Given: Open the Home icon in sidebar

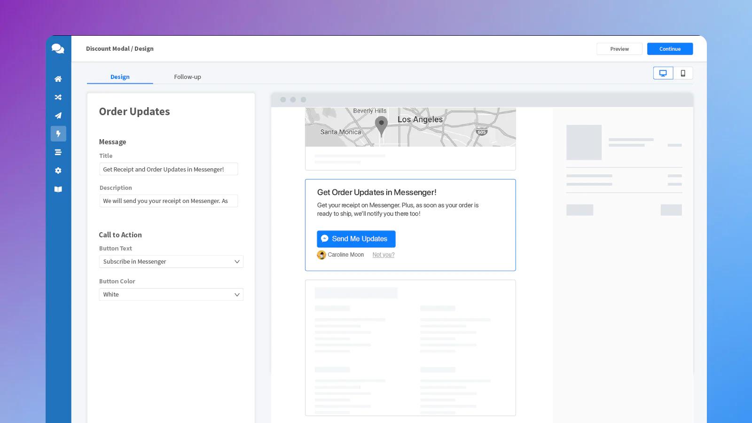Looking at the screenshot, I should tap(58, 79).
